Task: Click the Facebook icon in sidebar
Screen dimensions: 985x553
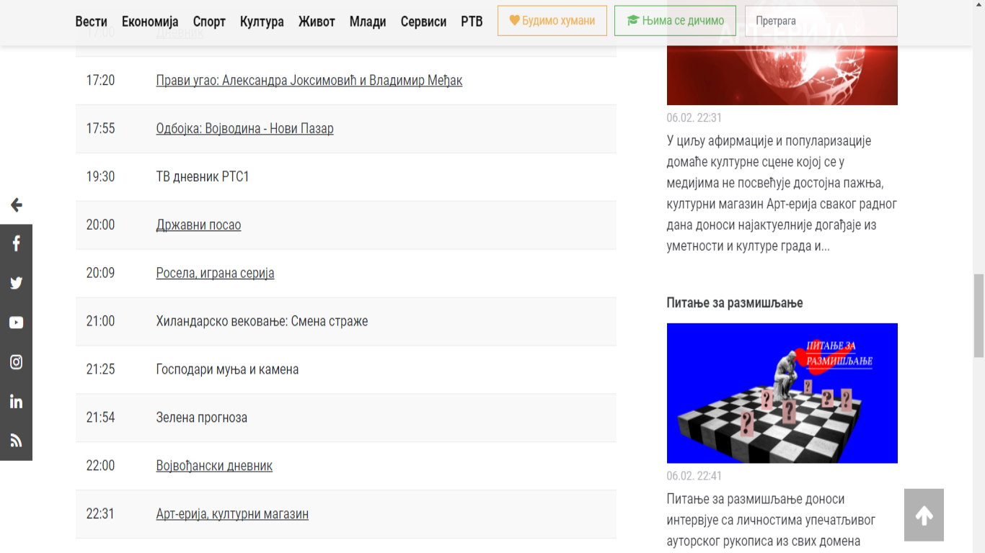Action: click(x=16, y=244)
